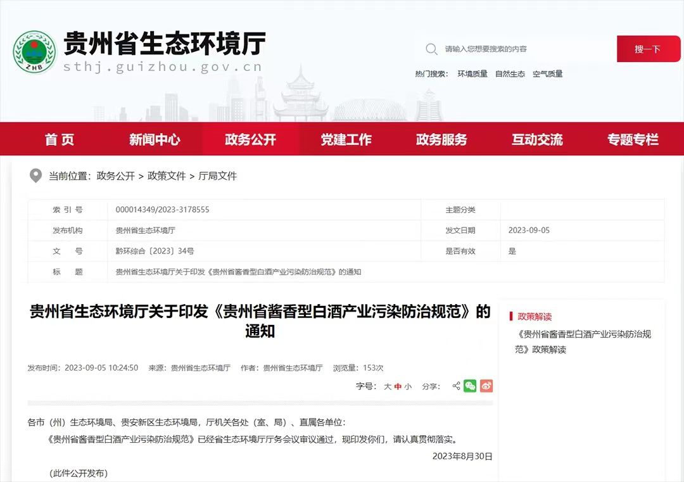Click the sthj.guizhou.gov.cn domain text

(x=162, y=67)
